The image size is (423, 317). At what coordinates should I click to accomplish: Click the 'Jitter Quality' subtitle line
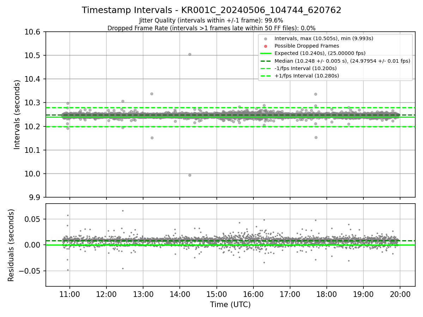pos(211,20)
